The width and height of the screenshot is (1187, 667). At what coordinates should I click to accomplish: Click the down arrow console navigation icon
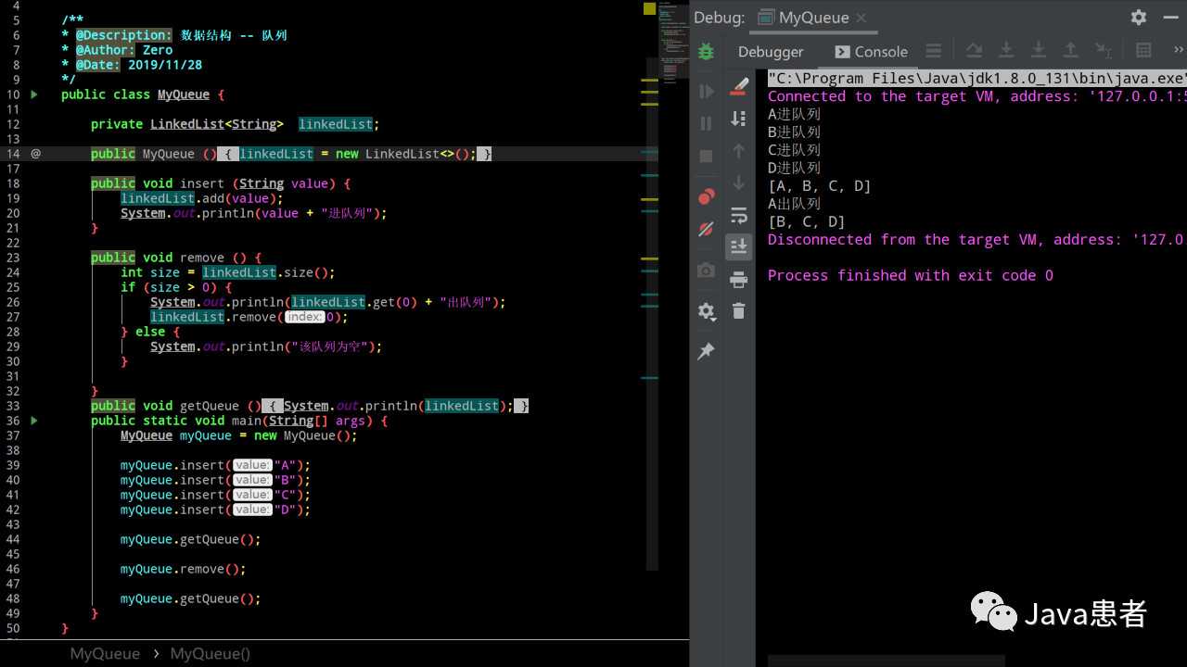pos(739,182)
